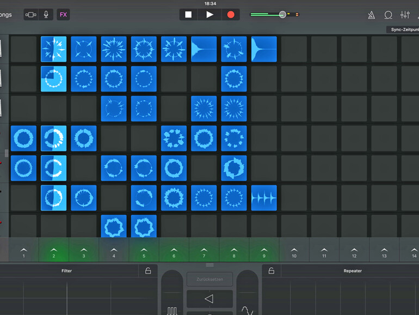Tap the FX panel drag handle
Image resolution: width=419 pixels, height=315 pixels.
(209, 265)
